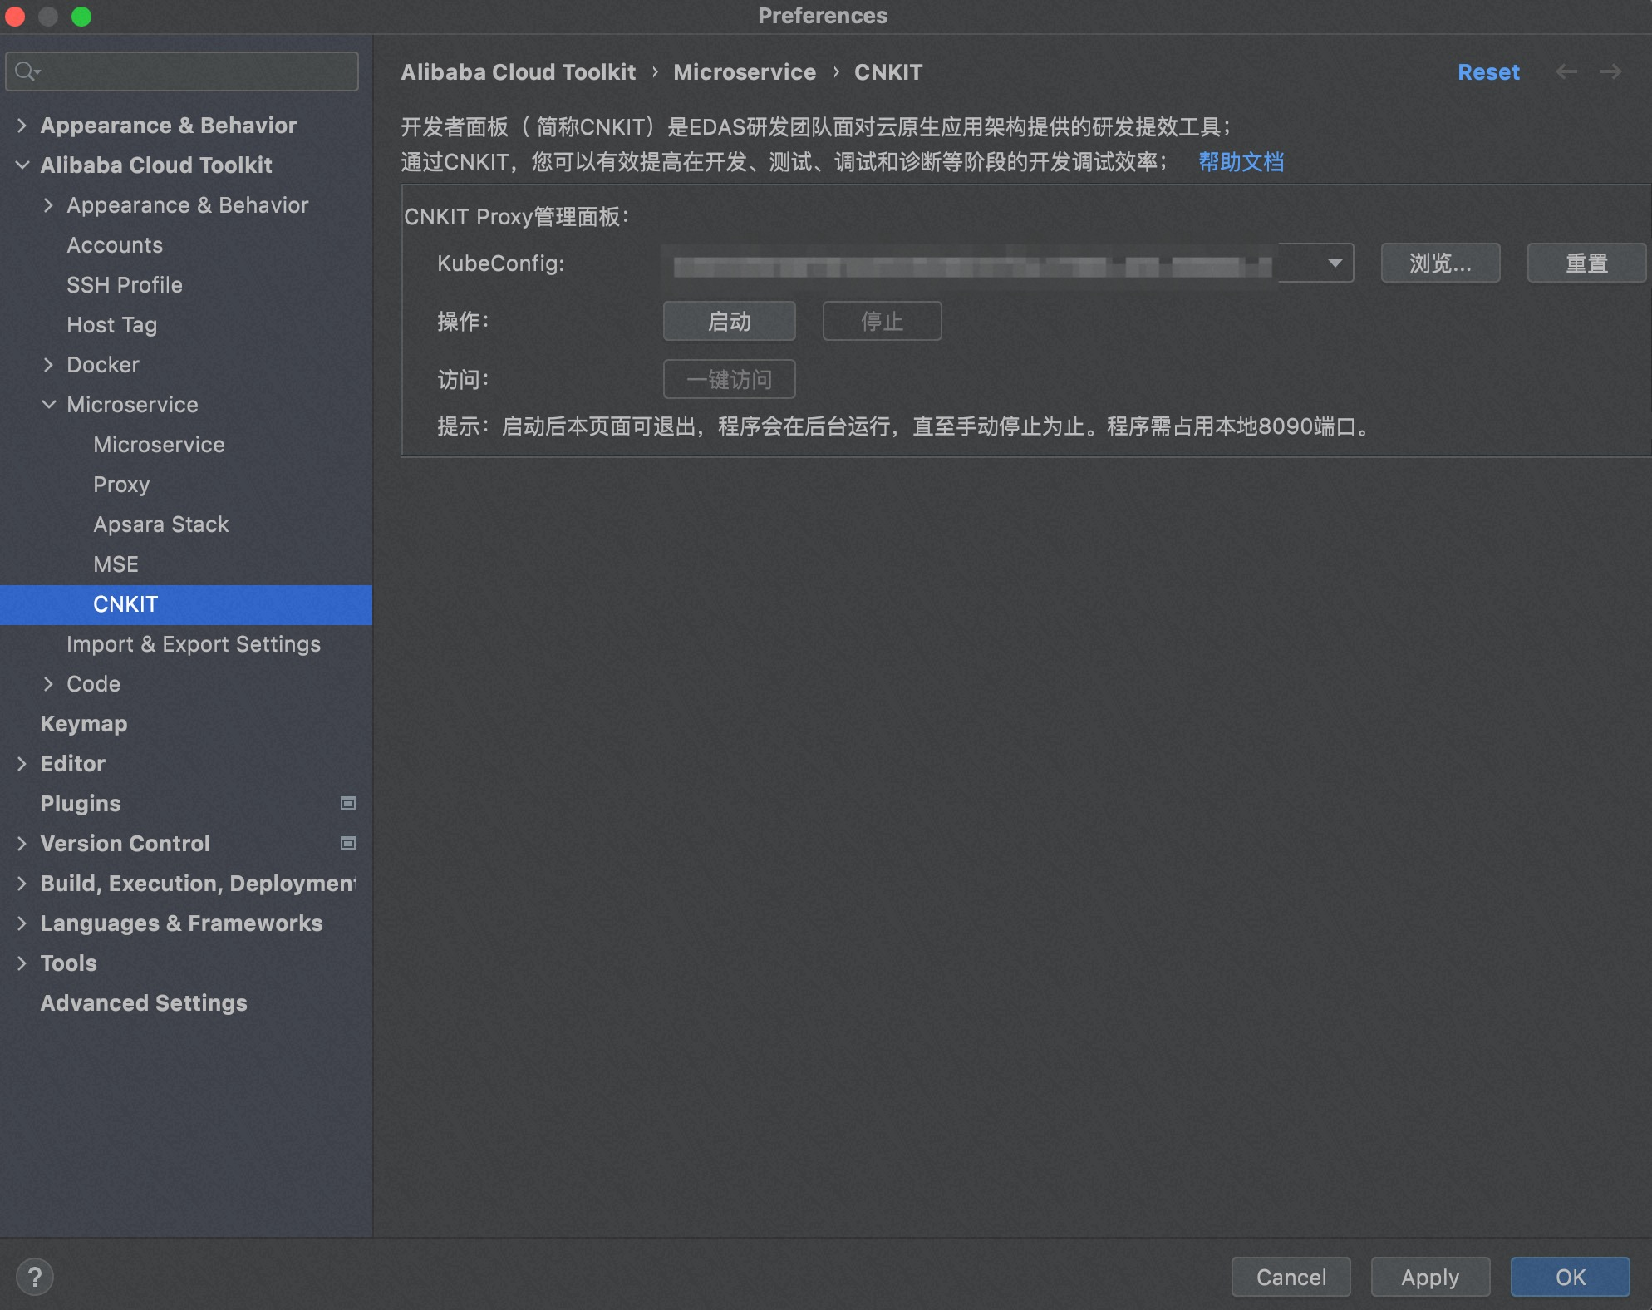This screenshot has width=1652, height=1310.
Task: Click the CNKIT breadcrumb label
Action: coord(888,72)
